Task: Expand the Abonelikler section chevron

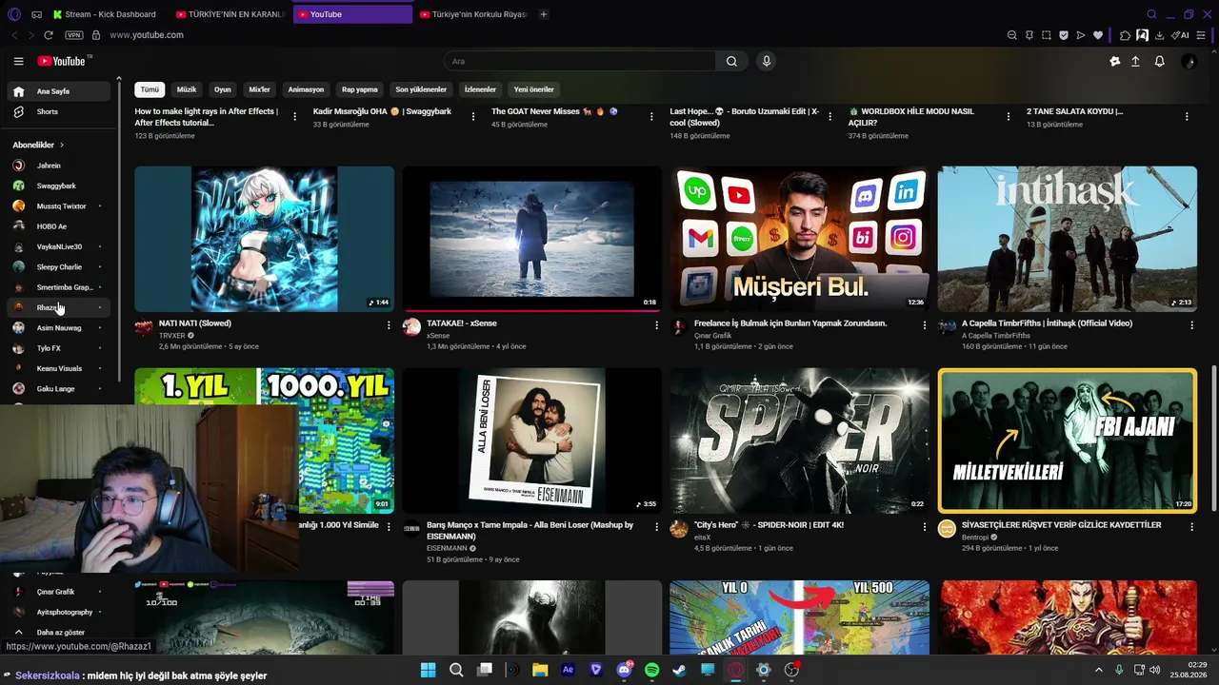Action: [62, 145]
